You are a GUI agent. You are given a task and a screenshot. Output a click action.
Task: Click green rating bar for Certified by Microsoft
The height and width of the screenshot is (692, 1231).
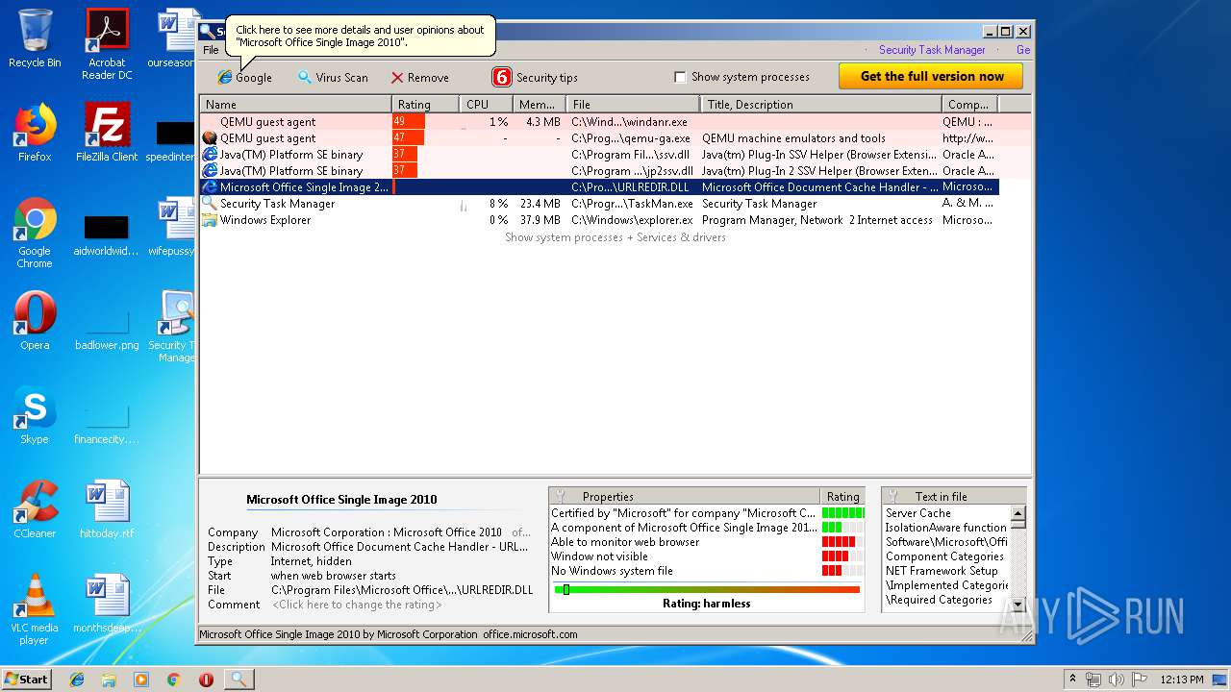click(843, 513)
